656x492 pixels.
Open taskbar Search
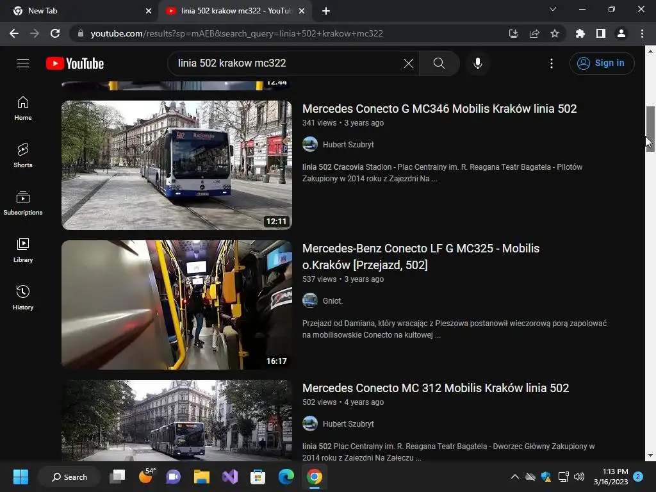click(x=69, y=477)
